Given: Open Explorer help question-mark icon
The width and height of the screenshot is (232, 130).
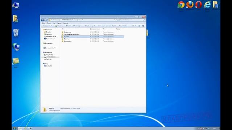Looking at the screenshot, I should (x=143, y=26).
